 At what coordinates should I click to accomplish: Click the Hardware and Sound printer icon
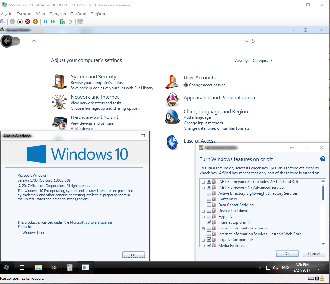59,123
